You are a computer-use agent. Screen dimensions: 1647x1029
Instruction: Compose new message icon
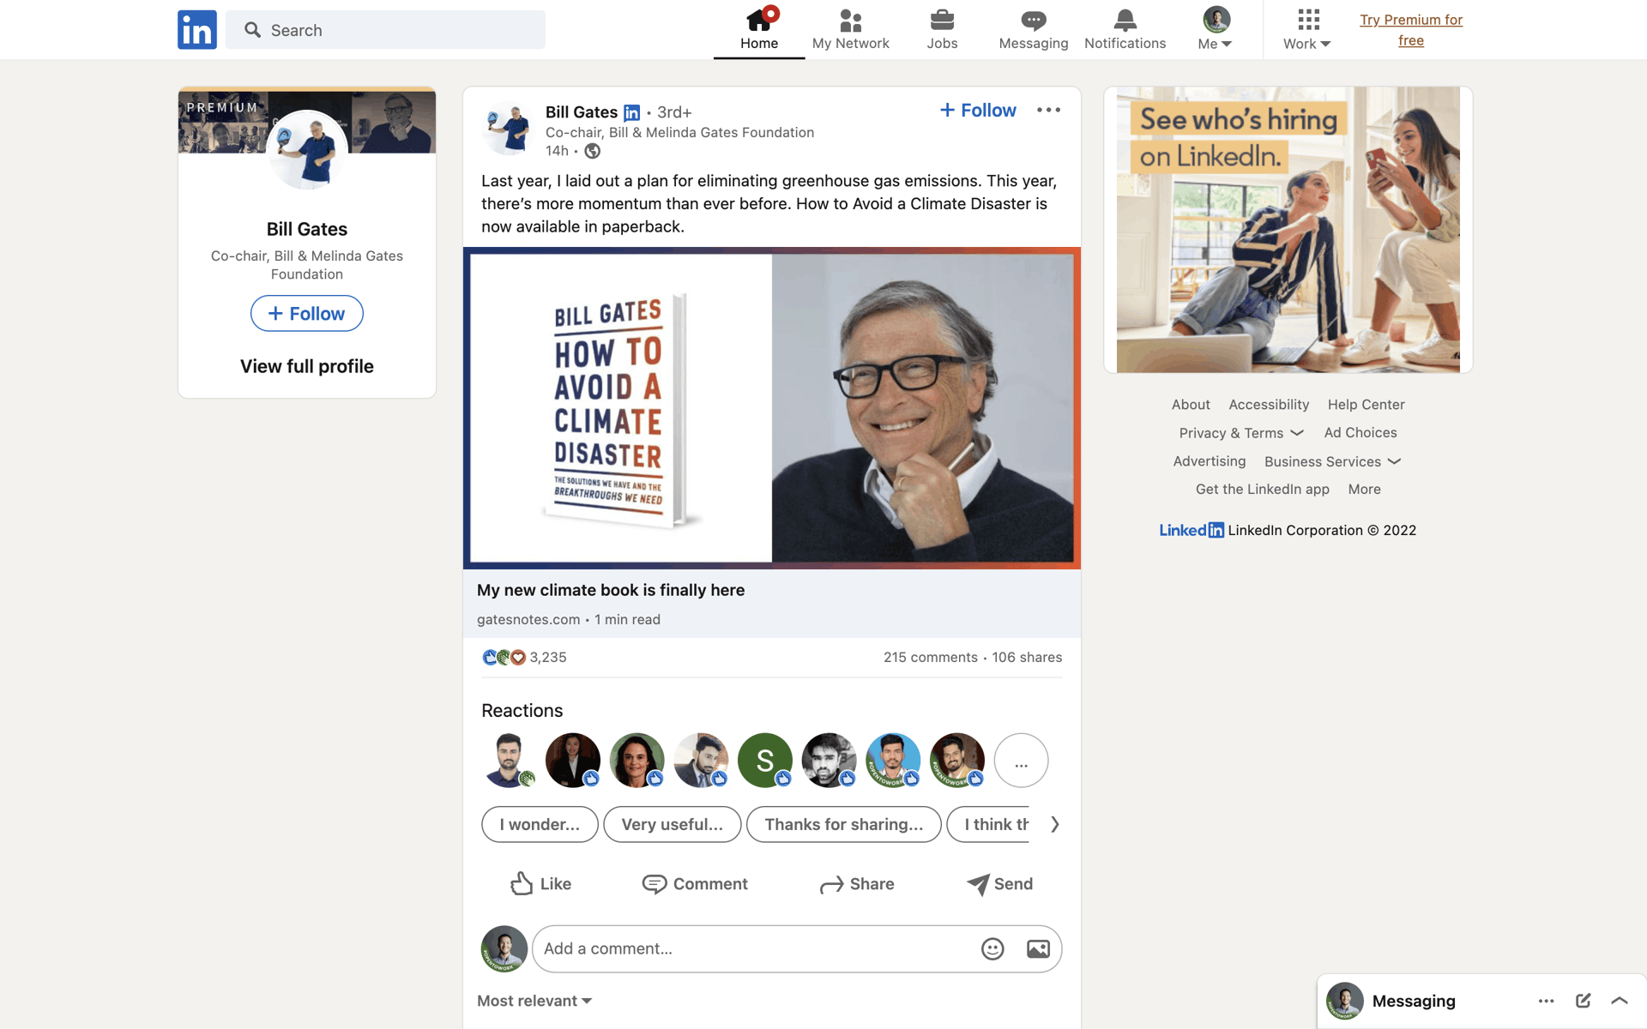point(1583,1001)
